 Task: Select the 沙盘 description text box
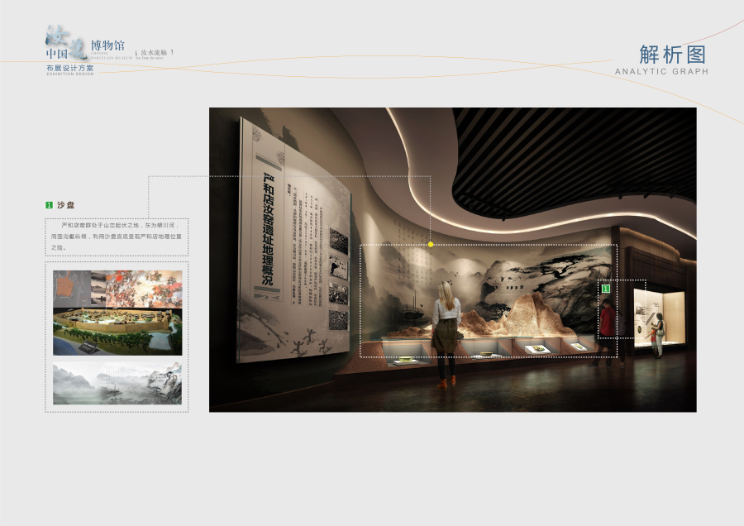pyautogui.click(x=117, y=236)
